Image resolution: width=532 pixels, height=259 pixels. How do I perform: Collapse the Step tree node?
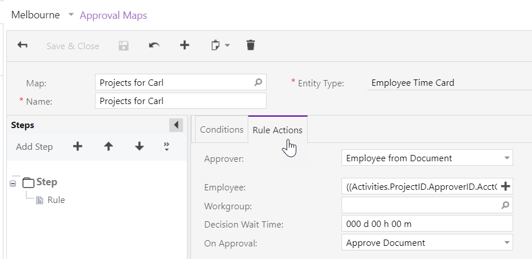13,183
